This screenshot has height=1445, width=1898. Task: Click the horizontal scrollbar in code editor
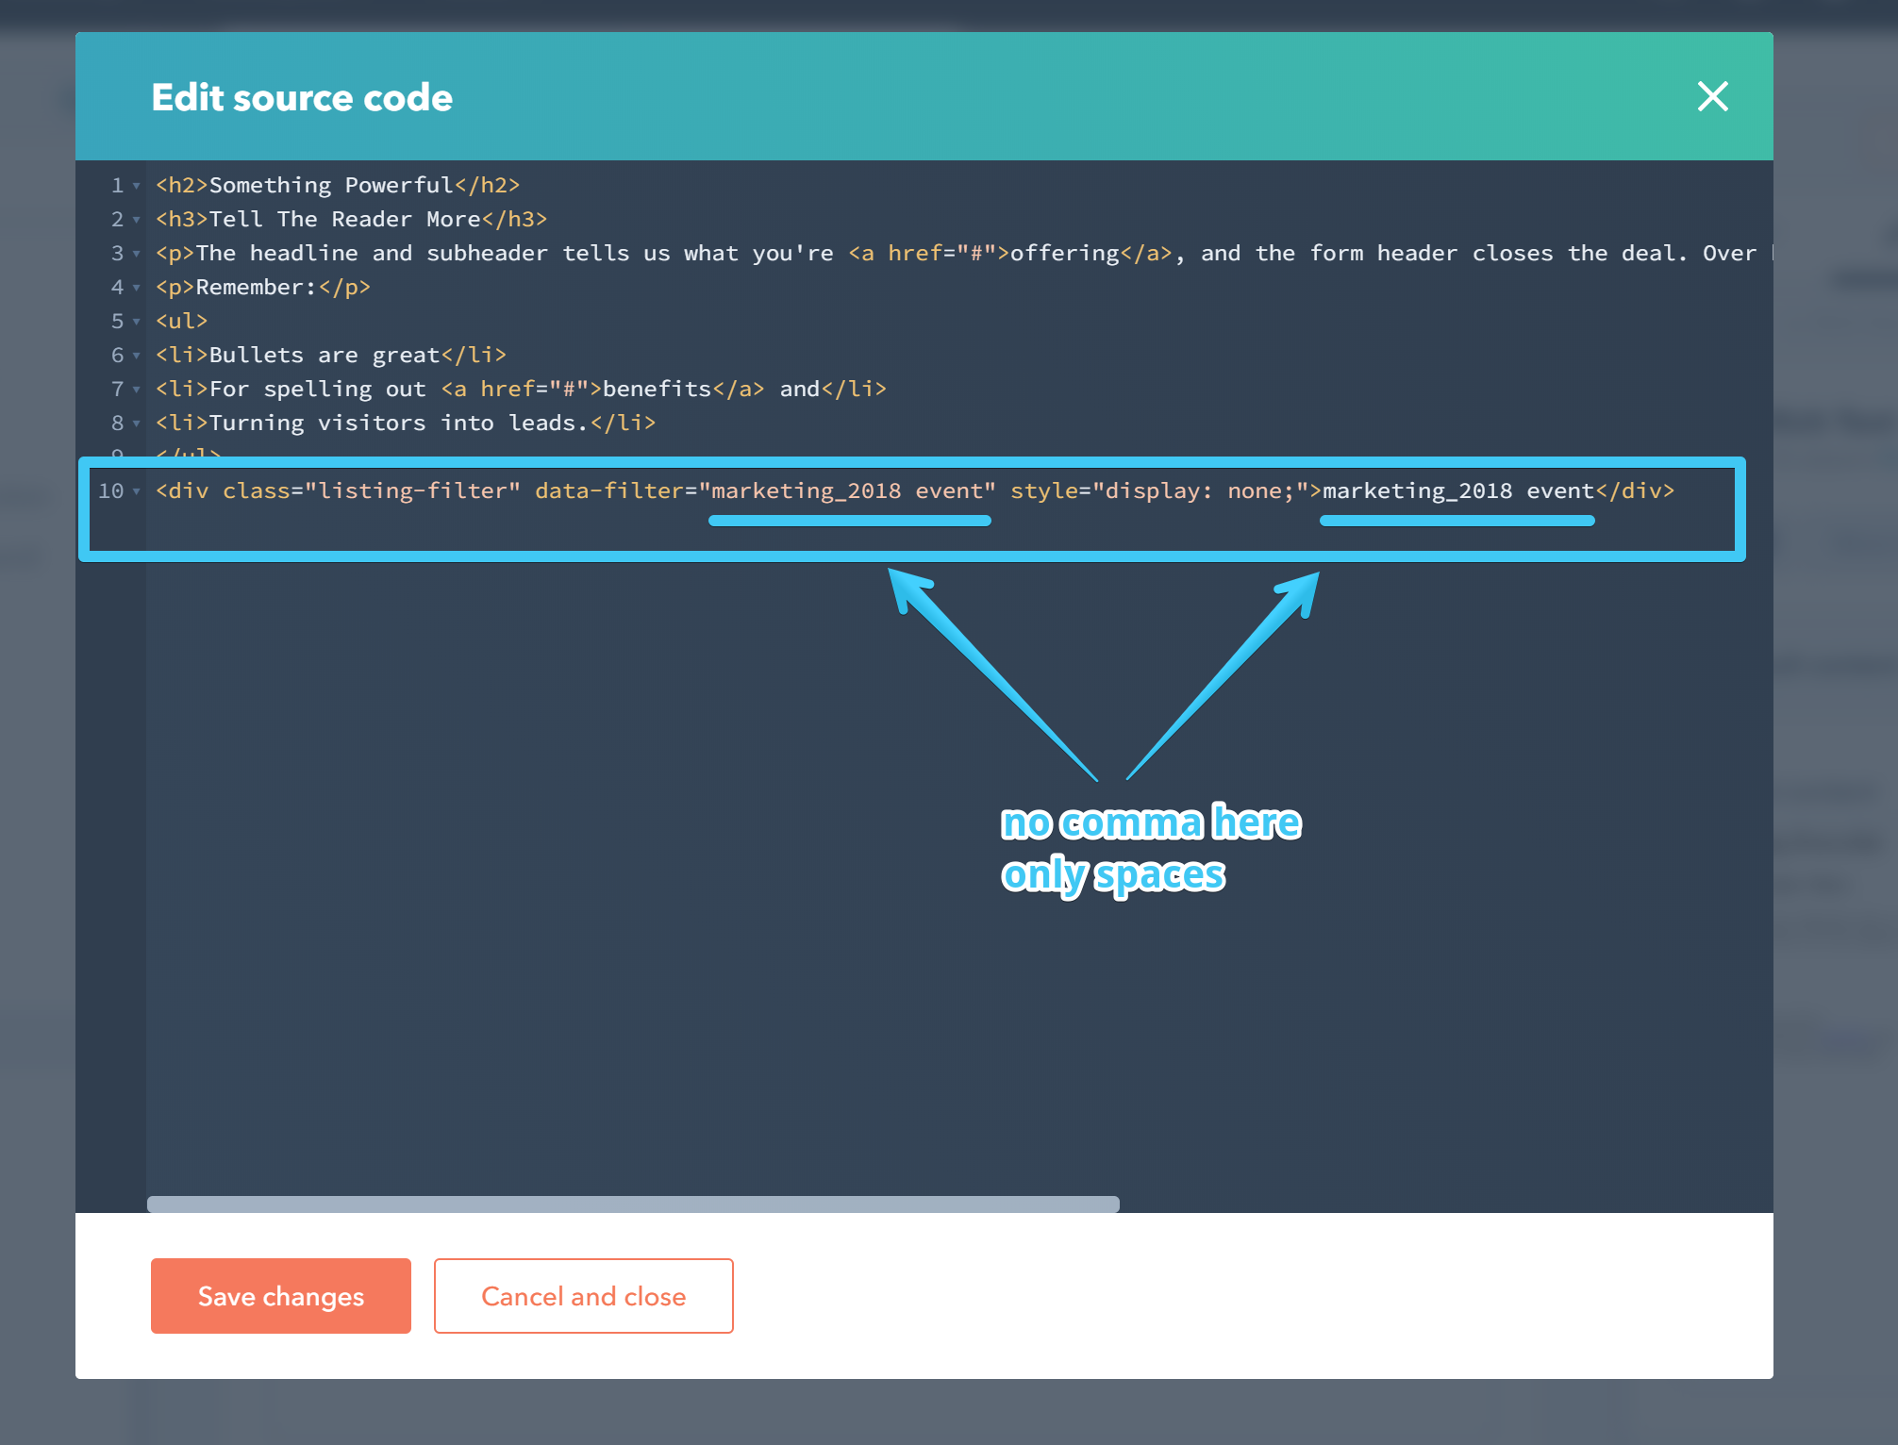pos(632,1204)
